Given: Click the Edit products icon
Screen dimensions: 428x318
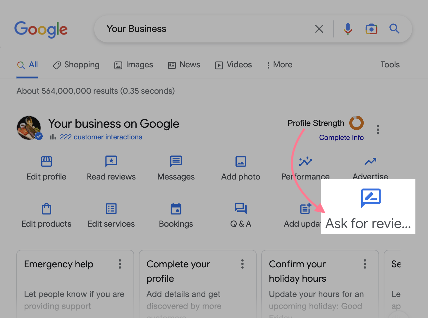Looking at the screenshot, I should [46, 208].
